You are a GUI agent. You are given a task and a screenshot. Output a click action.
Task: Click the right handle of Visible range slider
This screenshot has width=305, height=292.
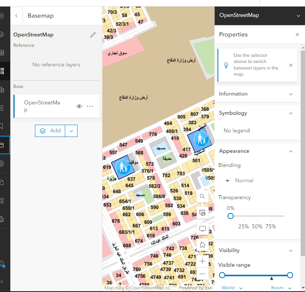(x=290, y=275)
